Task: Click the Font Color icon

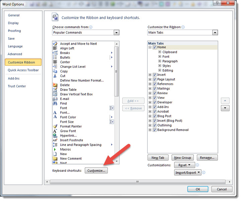Action: click(x=55, y=117)
